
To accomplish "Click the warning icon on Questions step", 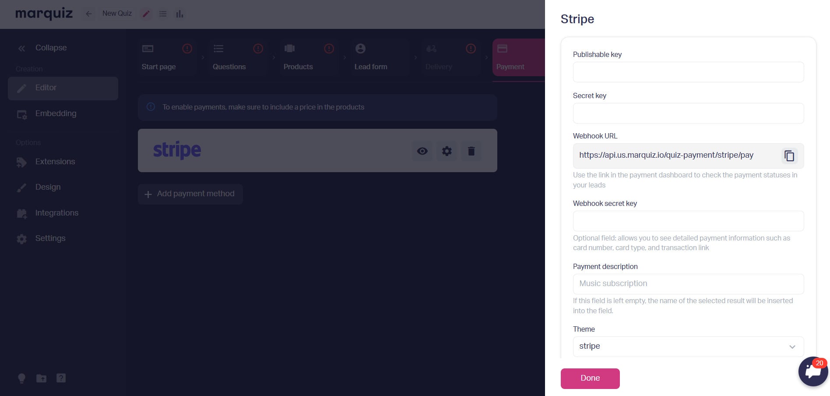I will click(x=258, y=49).
